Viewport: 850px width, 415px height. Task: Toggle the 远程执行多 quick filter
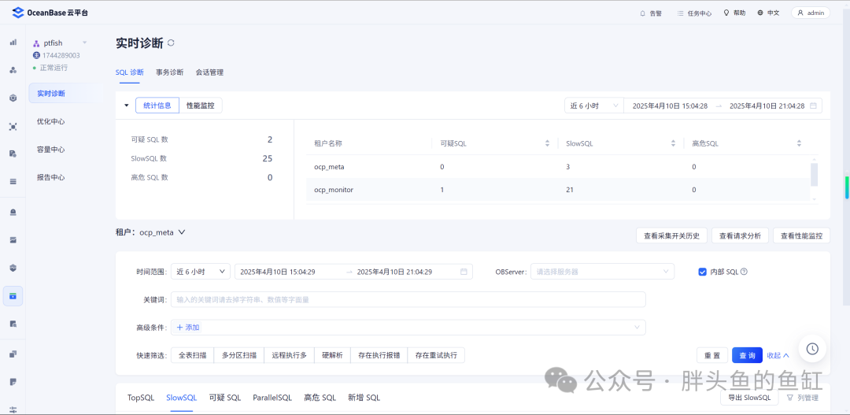pos(290,355)
